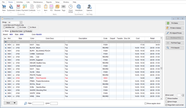Open the File menu
This screenshot has height=108, width=186.
coord(3,2)
